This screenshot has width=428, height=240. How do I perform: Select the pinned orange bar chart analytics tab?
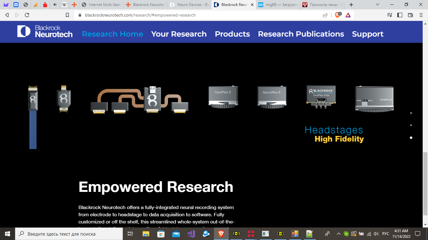point(35,5)
